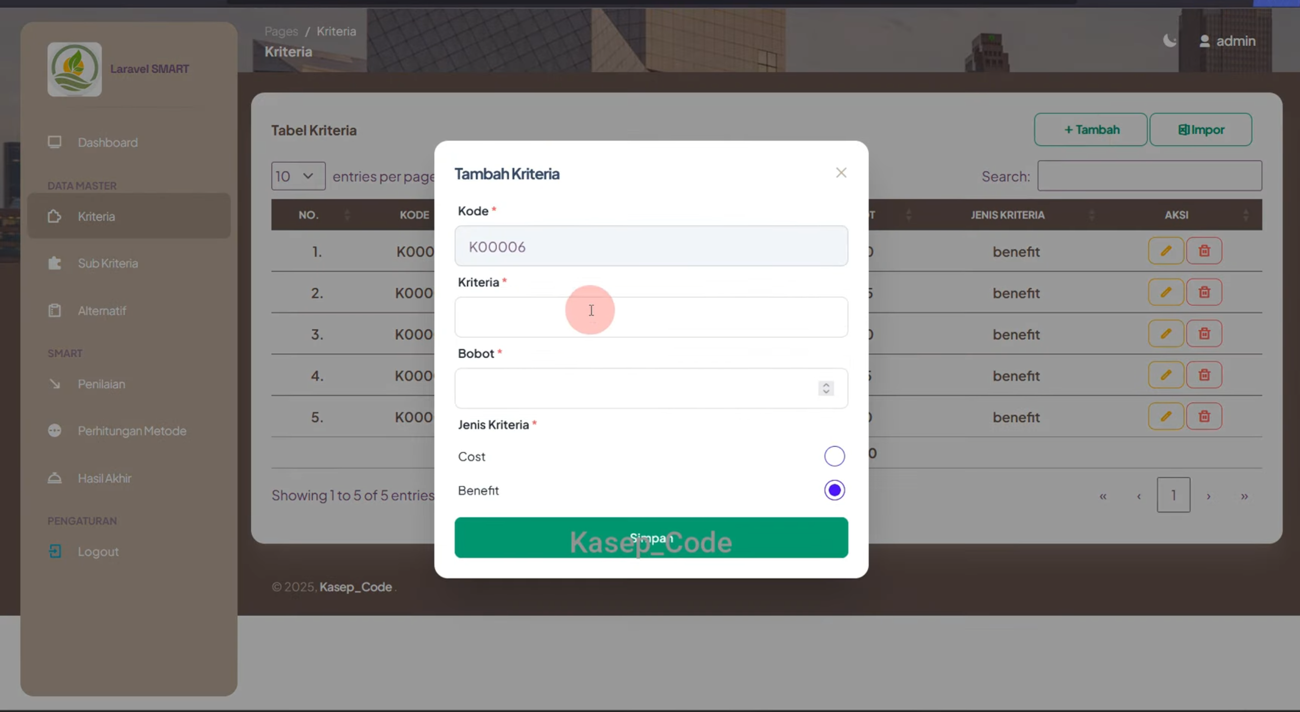This screenshot has height=712, width=1300.
Task: Edit row 3 with pencil icon
Action: tap(1166, 334)
